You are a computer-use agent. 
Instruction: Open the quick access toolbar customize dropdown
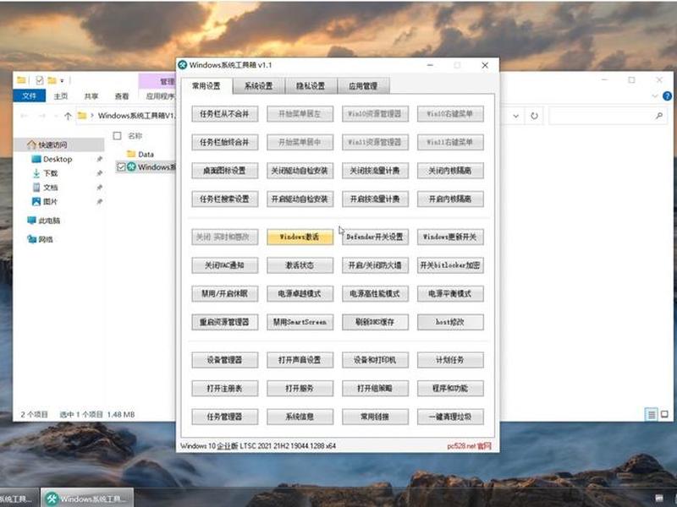click(x=62, y=80)
